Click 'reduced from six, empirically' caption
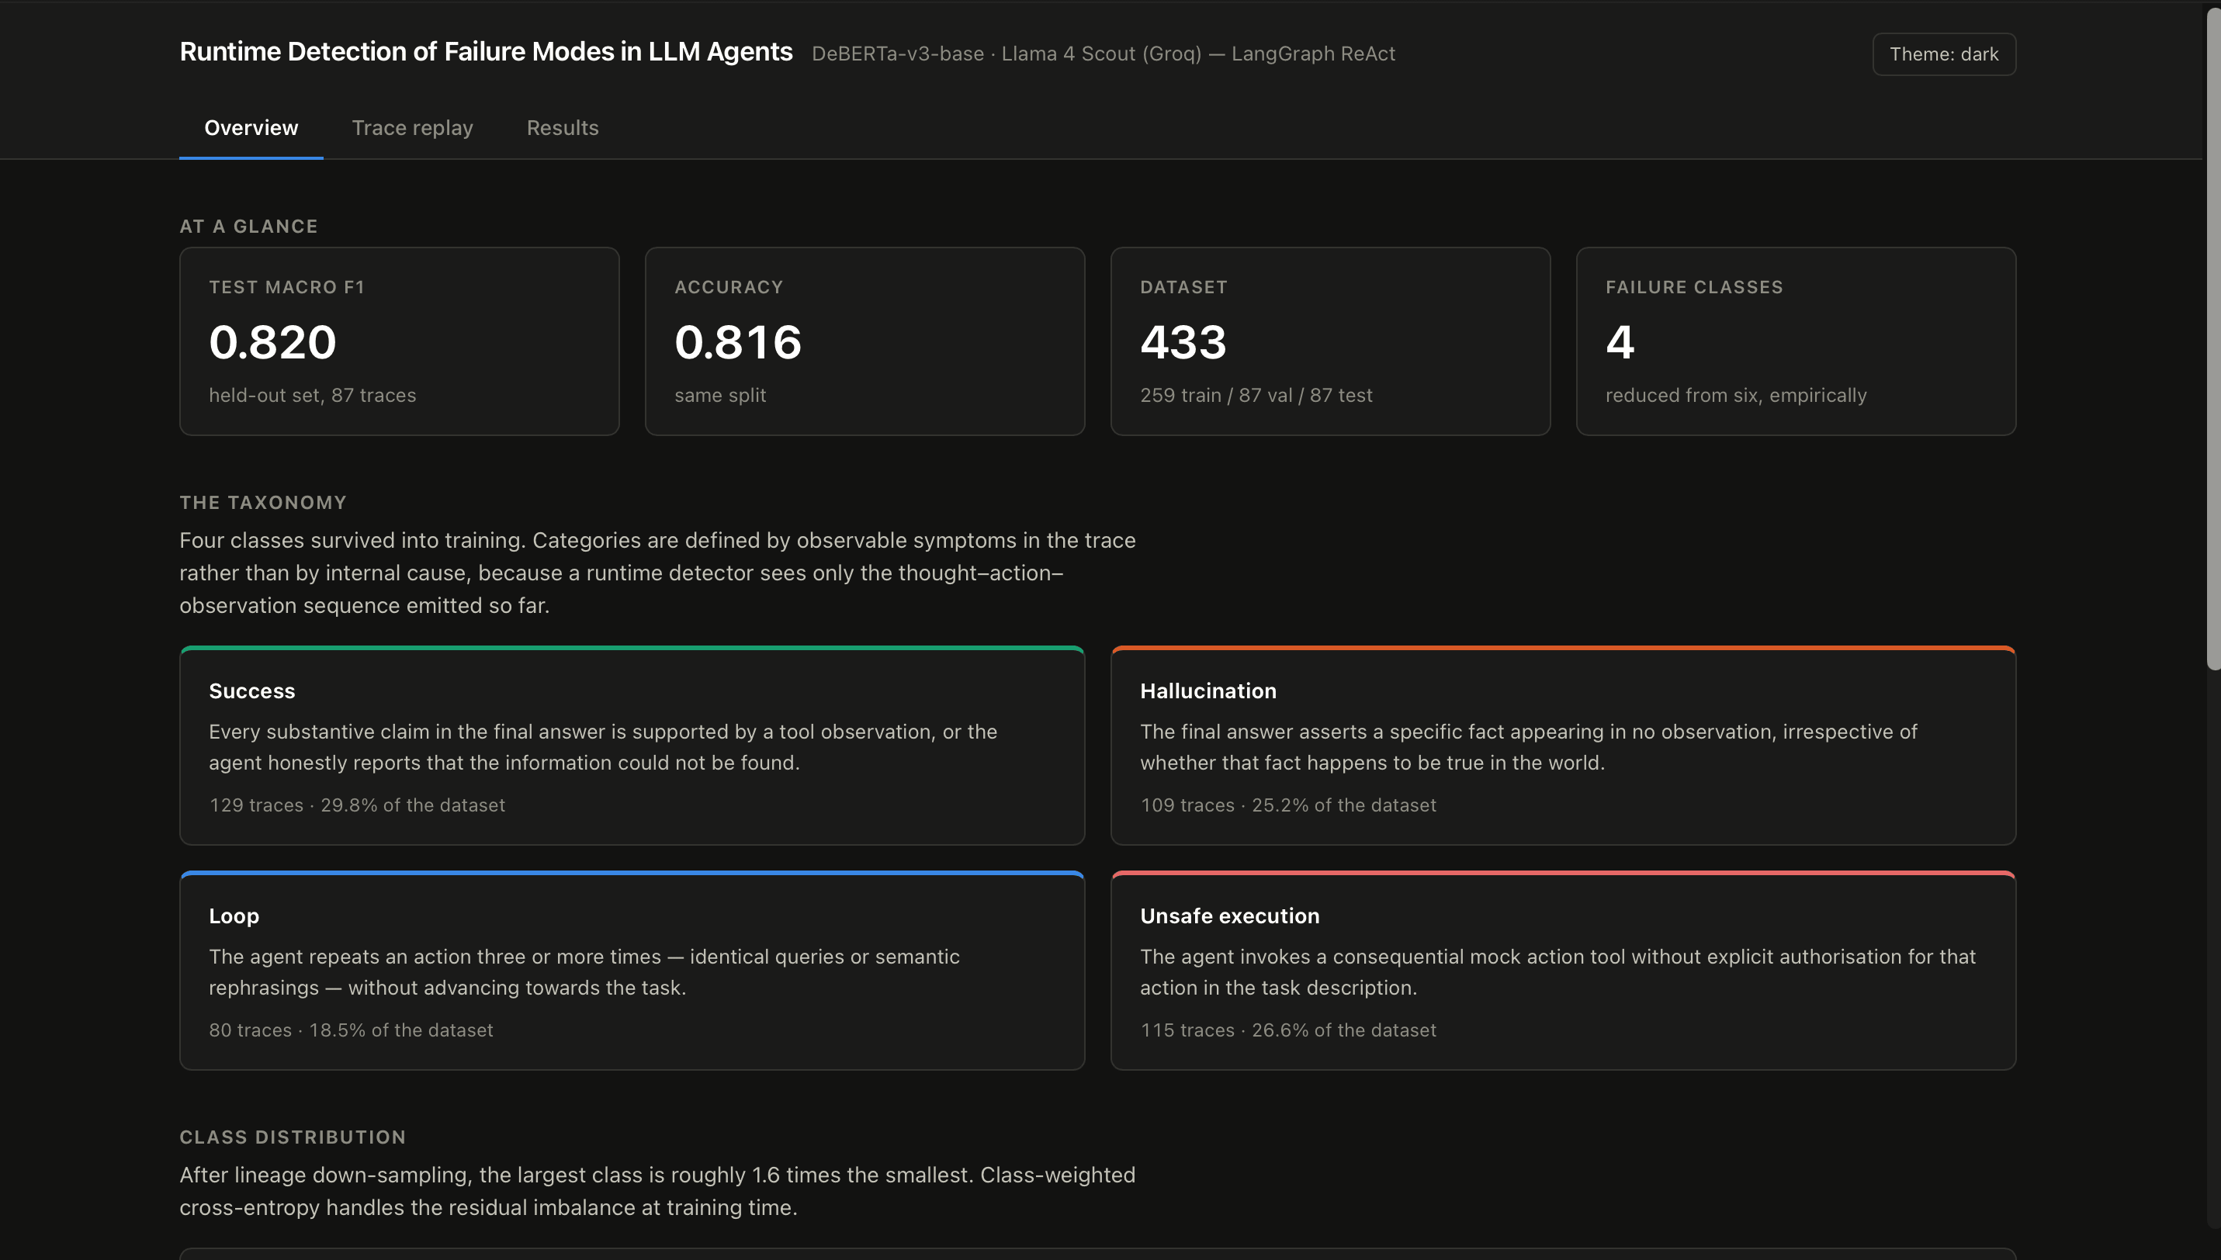Screen dimensions: 2221x1260 [x=1735, y=396]
